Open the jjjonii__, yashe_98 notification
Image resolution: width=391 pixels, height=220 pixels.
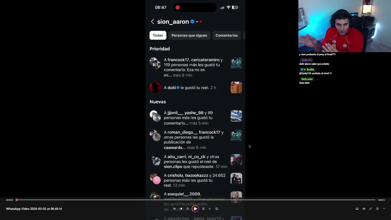195,118
